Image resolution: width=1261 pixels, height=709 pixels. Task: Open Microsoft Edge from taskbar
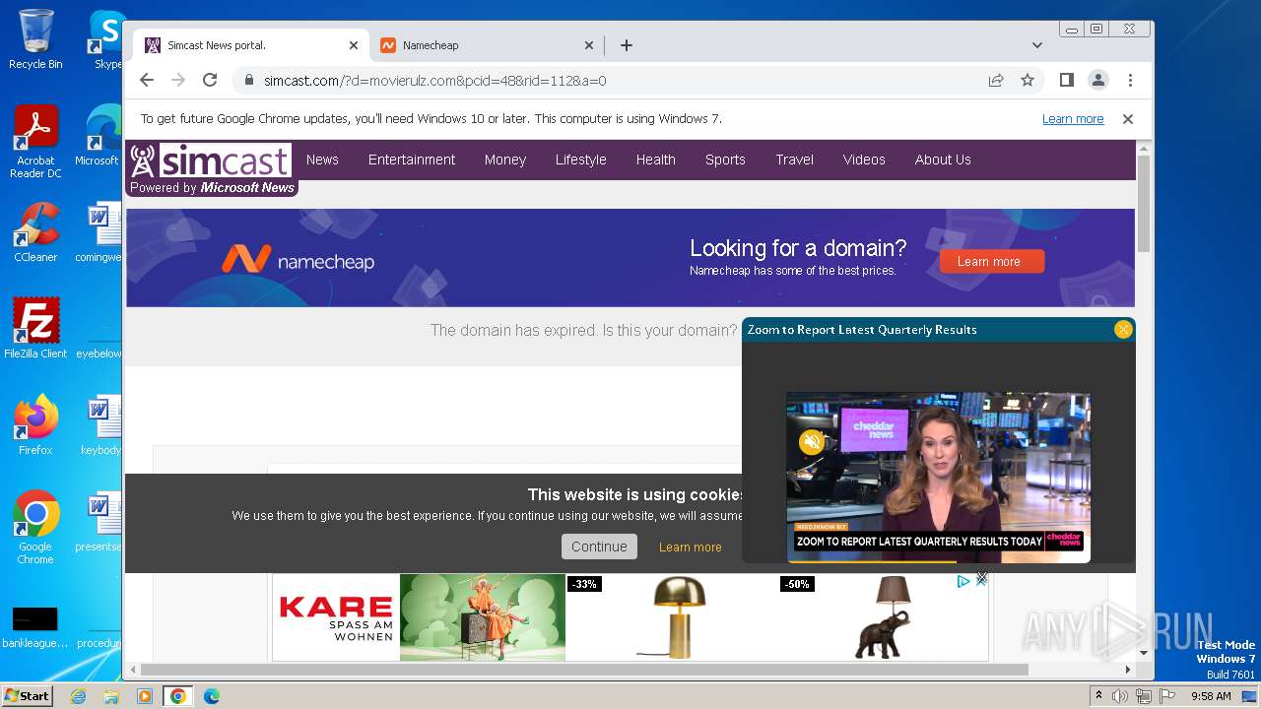211,696
